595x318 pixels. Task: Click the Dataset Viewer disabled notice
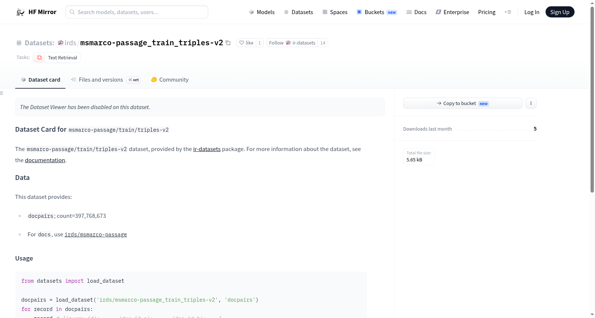(200, 107)
